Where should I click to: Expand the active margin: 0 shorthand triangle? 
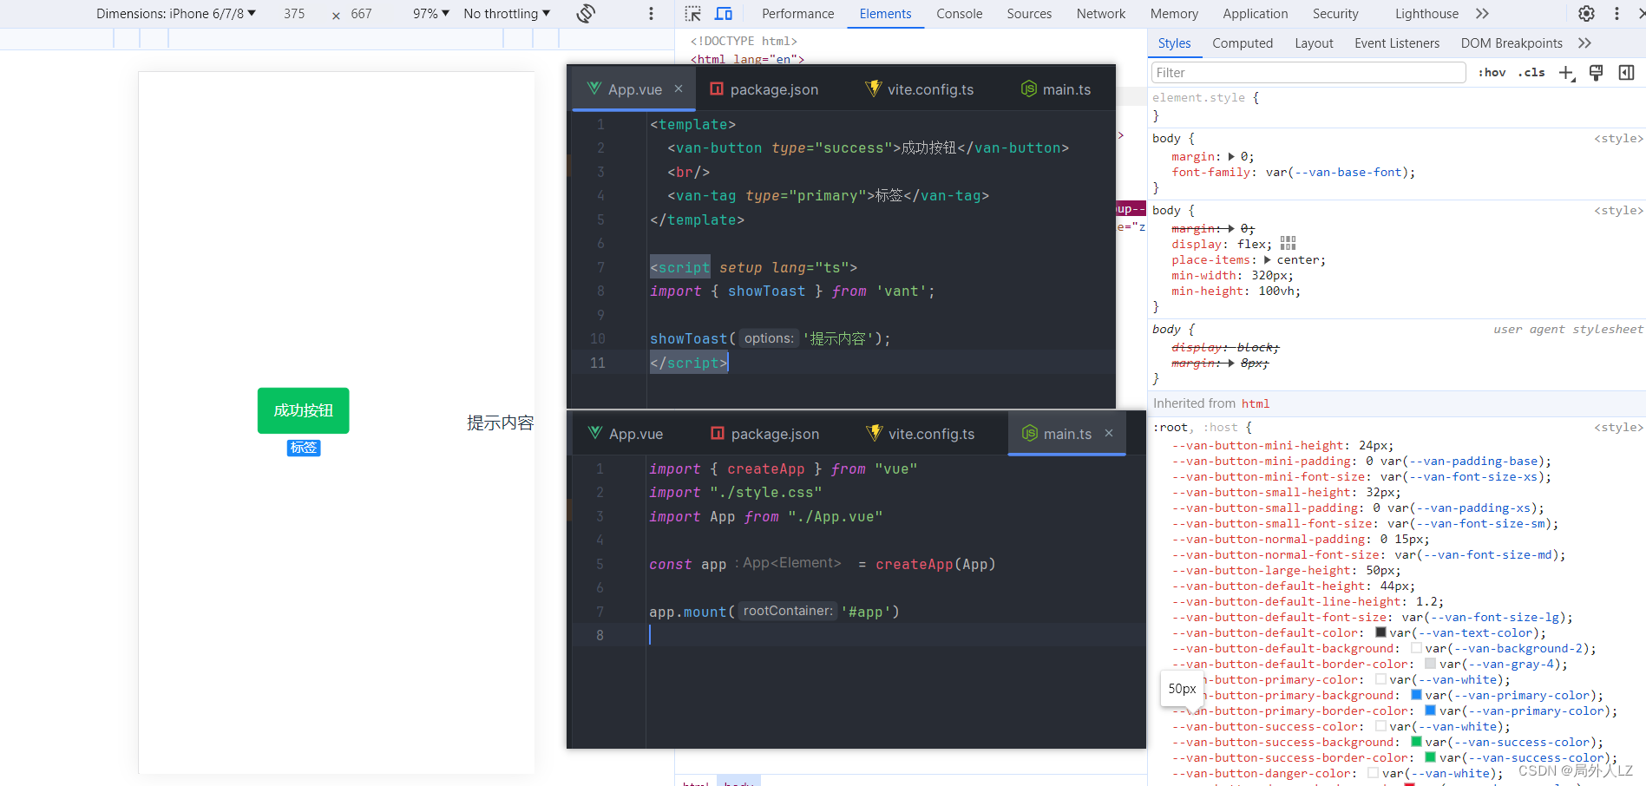[x=1231, y=157]
